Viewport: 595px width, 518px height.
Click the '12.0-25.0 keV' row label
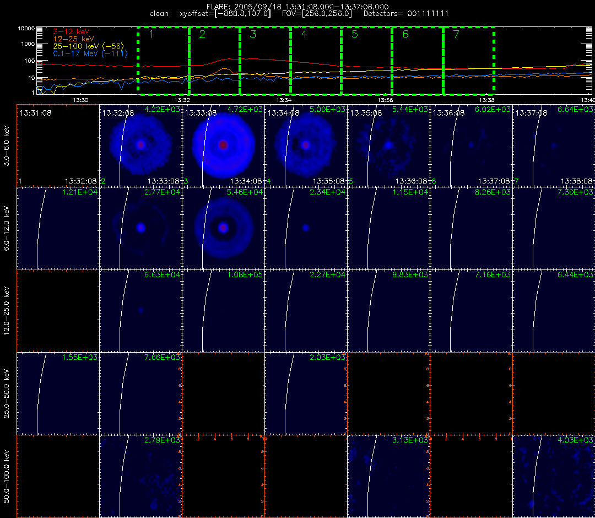[7, 311]
